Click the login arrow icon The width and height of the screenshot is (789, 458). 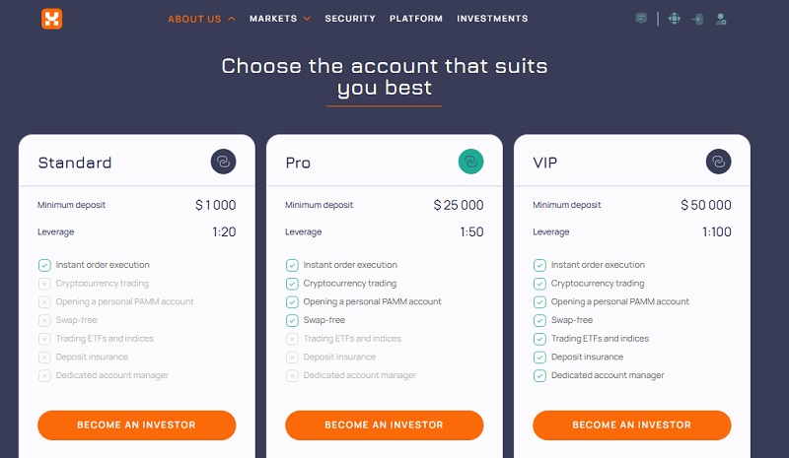pos(698,19)
